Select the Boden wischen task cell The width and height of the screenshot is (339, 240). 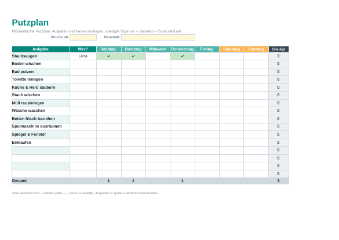point(41,64)
